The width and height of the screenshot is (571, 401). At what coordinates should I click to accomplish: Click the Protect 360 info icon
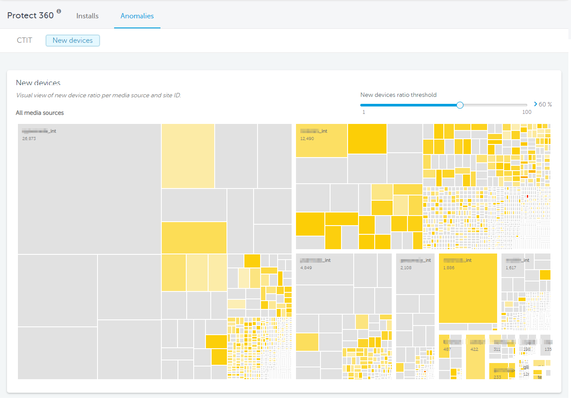coord(59,11)
